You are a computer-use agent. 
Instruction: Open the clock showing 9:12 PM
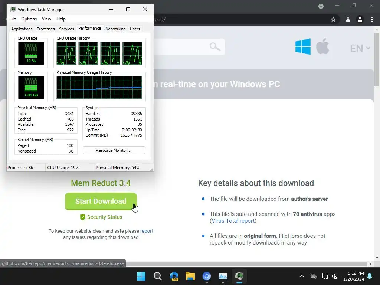354,276
